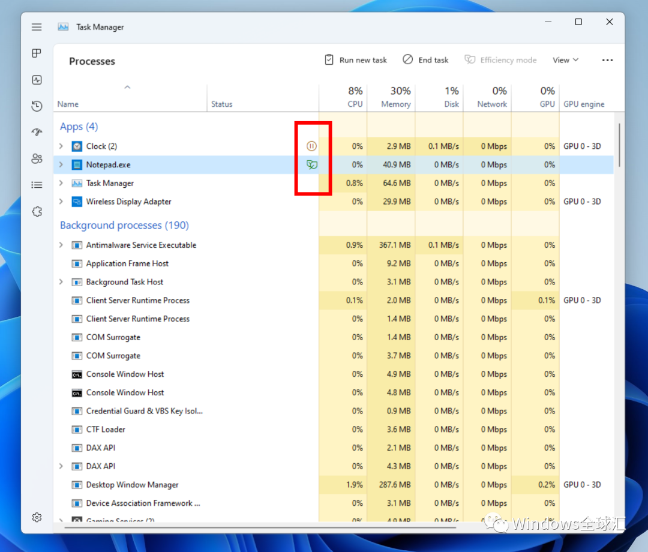The height and width of the screenshot is (552, 648).
Task: Select the second Client Server Runtime Process
Action: [x=334, y=319]
